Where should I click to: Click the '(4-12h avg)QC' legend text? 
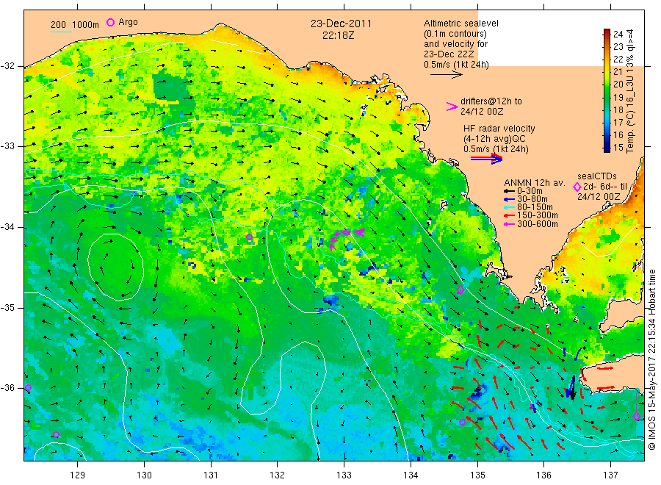[x=494, y=139]
